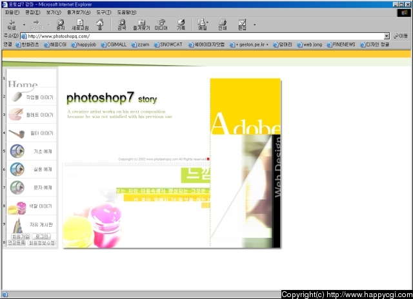Screen dimensions: 413x299
Task: Open the 즐겨찾기(A) menu
Action: pos(79,12)
